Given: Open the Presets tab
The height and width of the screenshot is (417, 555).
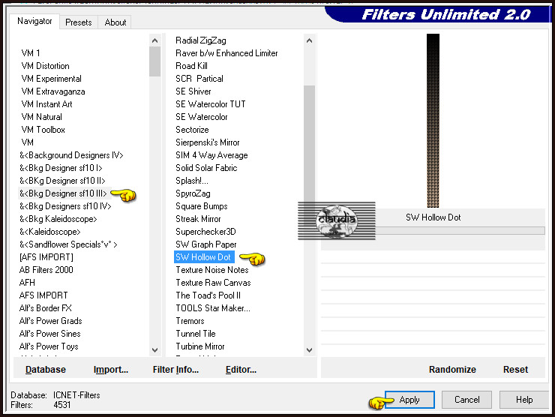Looking at the screenshot, I should coord(78,22).
